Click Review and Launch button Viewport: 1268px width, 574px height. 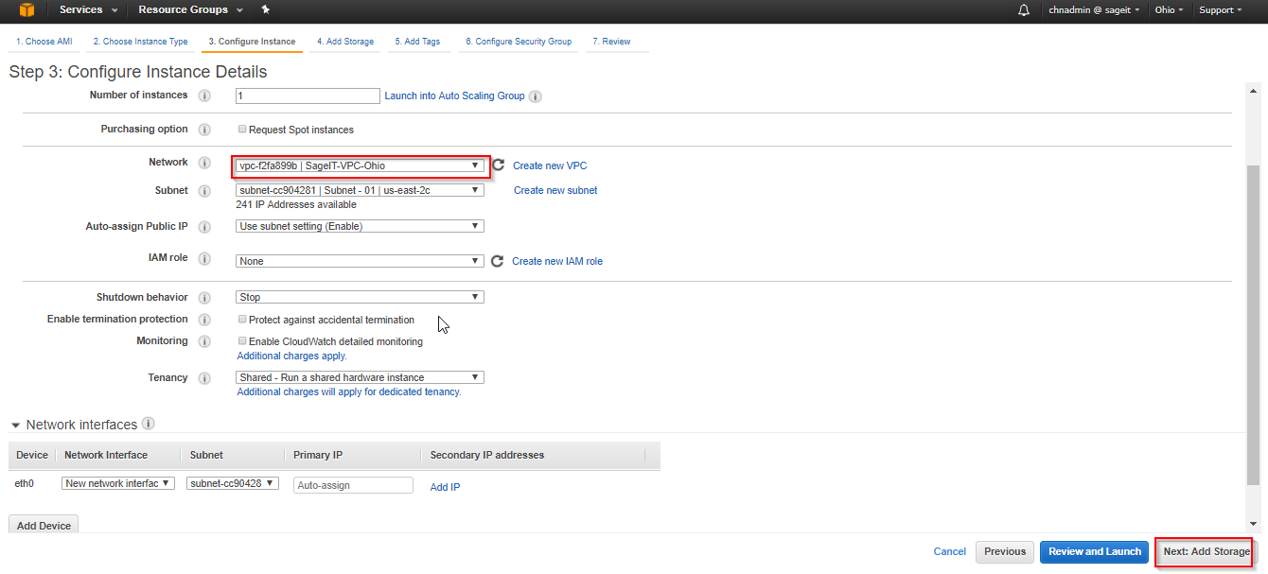1095,551
